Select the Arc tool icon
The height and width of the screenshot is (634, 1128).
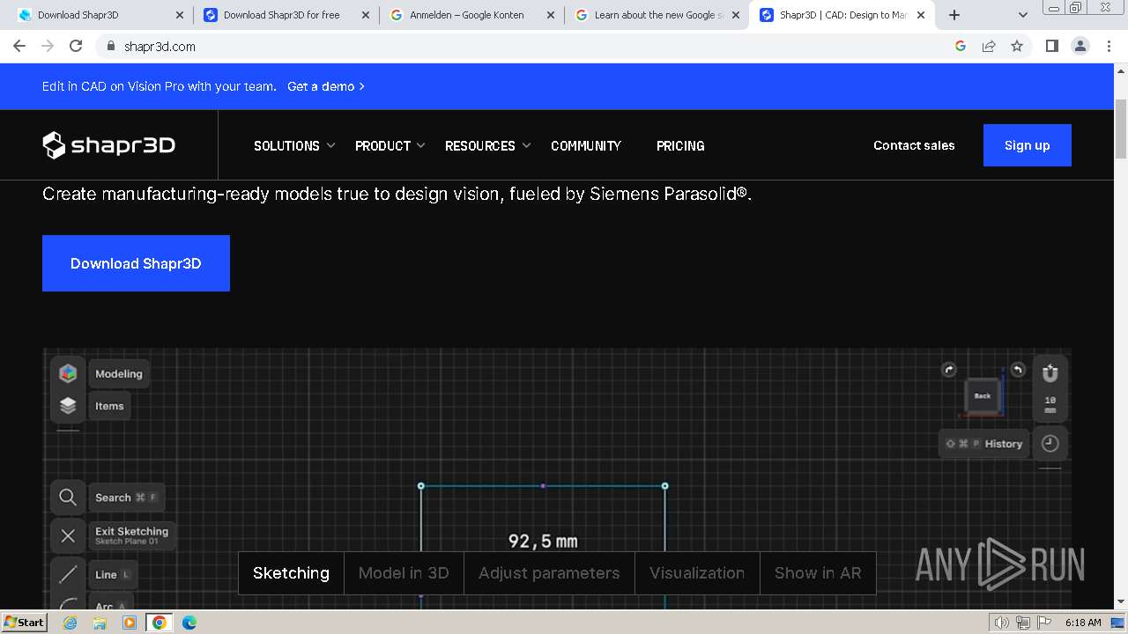[68, 603]
